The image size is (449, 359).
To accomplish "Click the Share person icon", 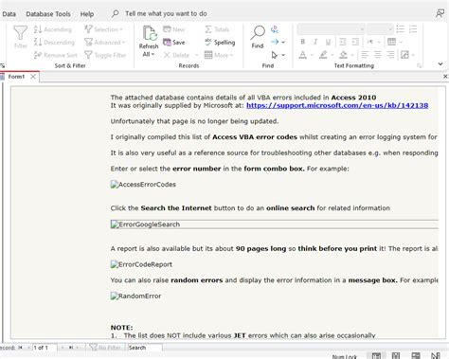I will (x=440, y=13).
